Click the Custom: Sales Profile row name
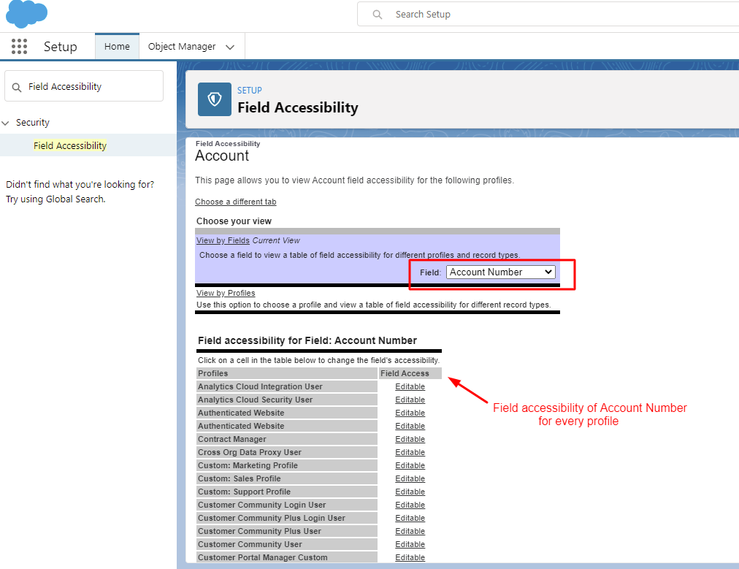 coord(240,479)
